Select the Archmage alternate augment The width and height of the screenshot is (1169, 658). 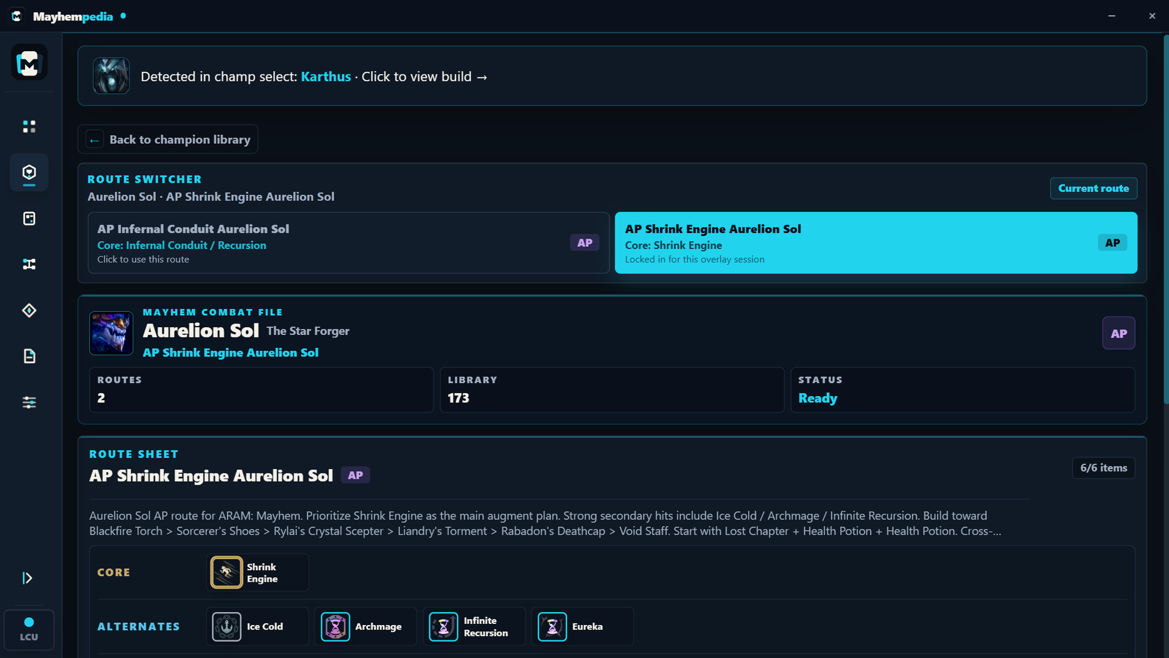pos(365,626)
